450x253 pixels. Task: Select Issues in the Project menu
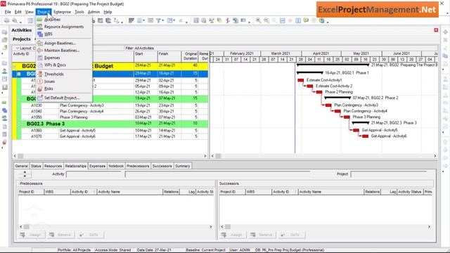point(64,82)
